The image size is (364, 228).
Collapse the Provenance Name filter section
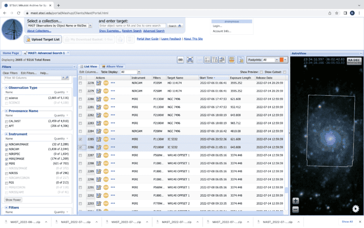click(6, 111)
